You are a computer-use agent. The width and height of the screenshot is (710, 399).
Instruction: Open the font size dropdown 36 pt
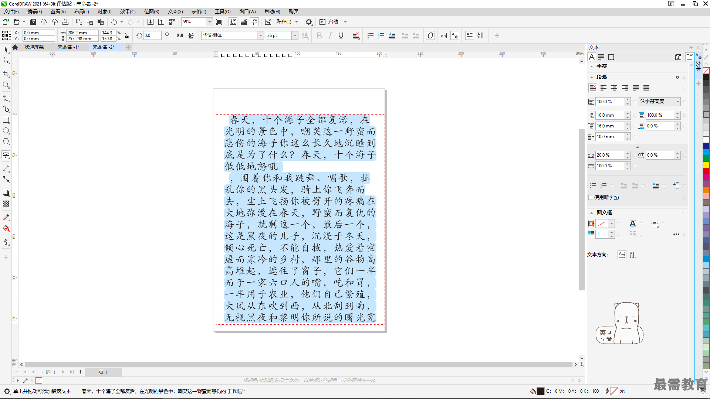[295, 35]
